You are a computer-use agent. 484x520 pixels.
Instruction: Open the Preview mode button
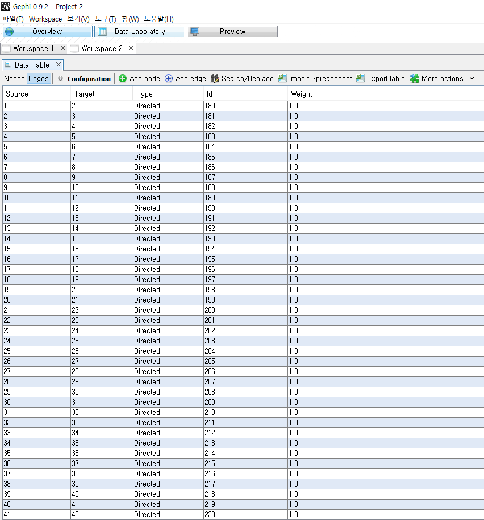[232, 32]
